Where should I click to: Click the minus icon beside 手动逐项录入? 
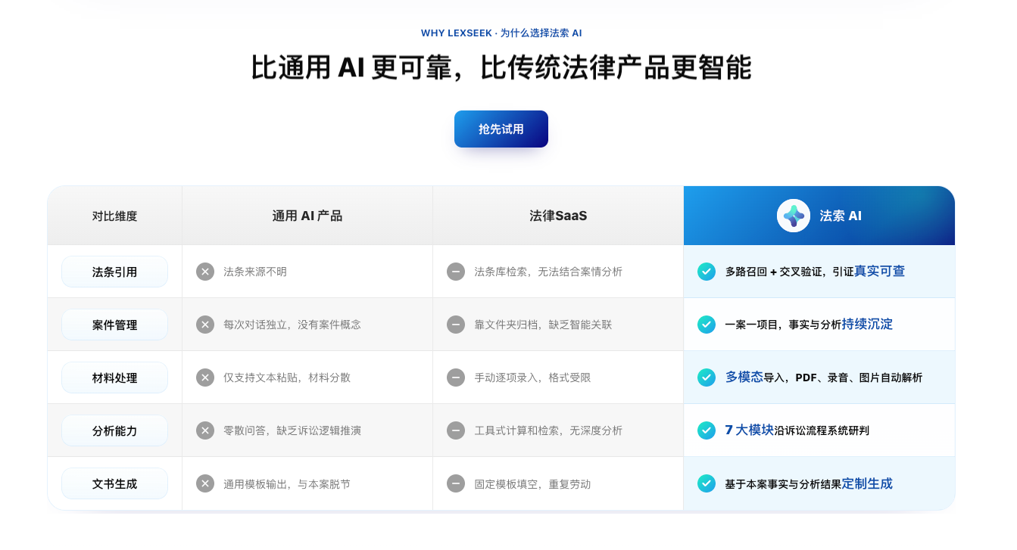tap(456, 378)
